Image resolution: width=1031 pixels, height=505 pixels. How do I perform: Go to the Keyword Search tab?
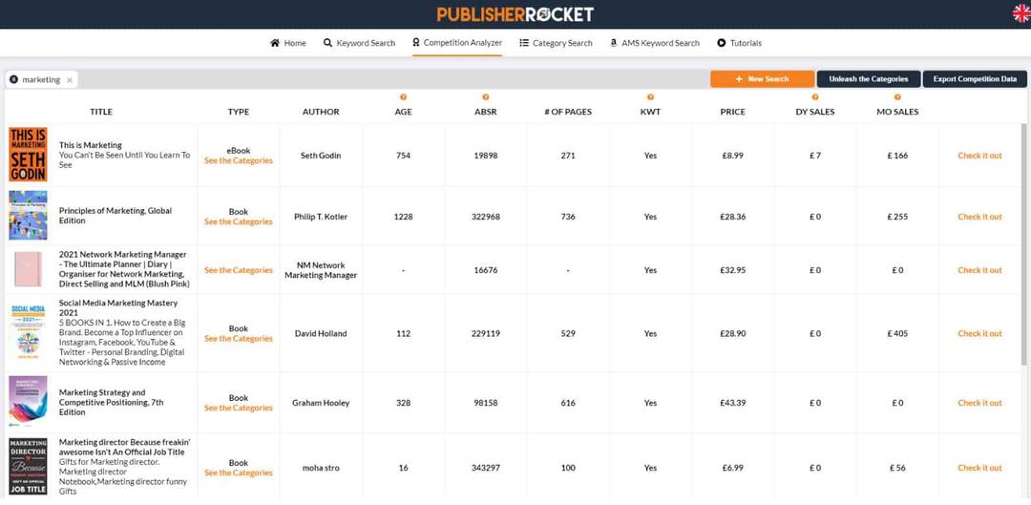click(359, 43)
